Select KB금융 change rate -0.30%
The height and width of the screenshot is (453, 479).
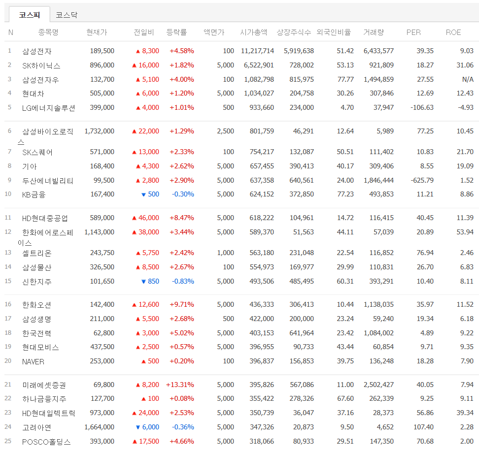(x=183, y=194)
